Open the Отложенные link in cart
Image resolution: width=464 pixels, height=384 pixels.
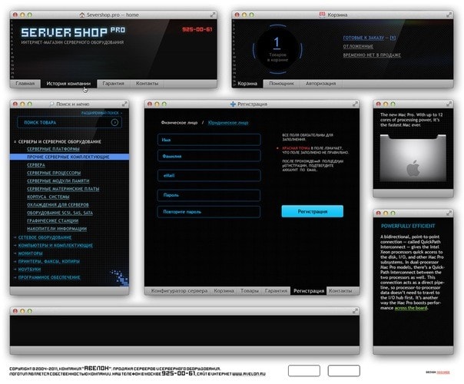[358, 46]
